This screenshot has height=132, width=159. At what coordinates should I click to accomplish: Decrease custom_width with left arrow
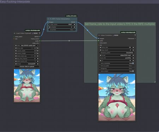[16, 51]
